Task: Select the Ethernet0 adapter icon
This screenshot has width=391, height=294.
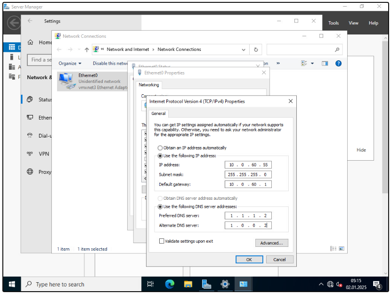Action: [67, 81]
